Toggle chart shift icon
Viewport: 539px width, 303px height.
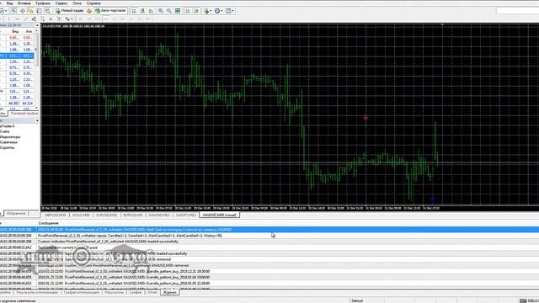(196, 11)
